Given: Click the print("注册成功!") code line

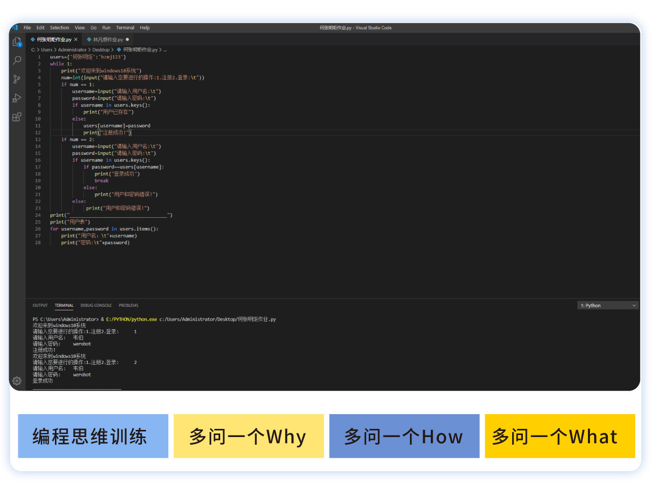Looking at the screenshot, I should tap(107, 133).
